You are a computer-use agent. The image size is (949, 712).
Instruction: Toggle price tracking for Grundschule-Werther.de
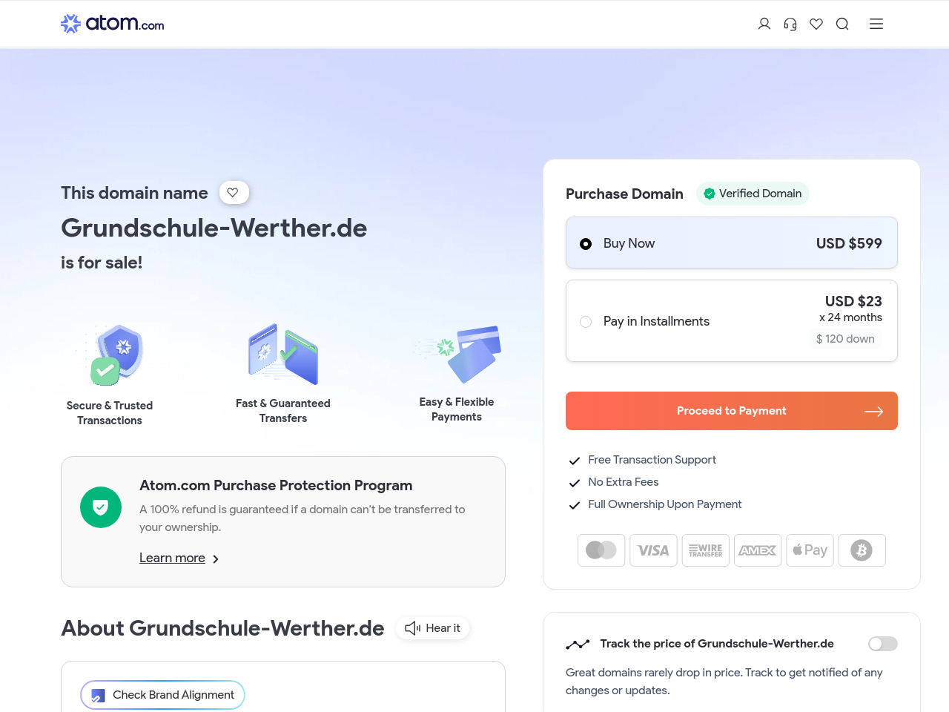tap(882, 644)
